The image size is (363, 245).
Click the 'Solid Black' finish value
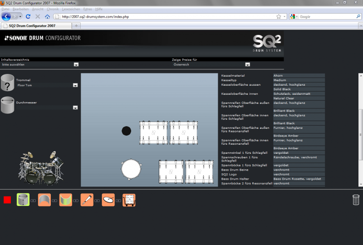(299, 89)
